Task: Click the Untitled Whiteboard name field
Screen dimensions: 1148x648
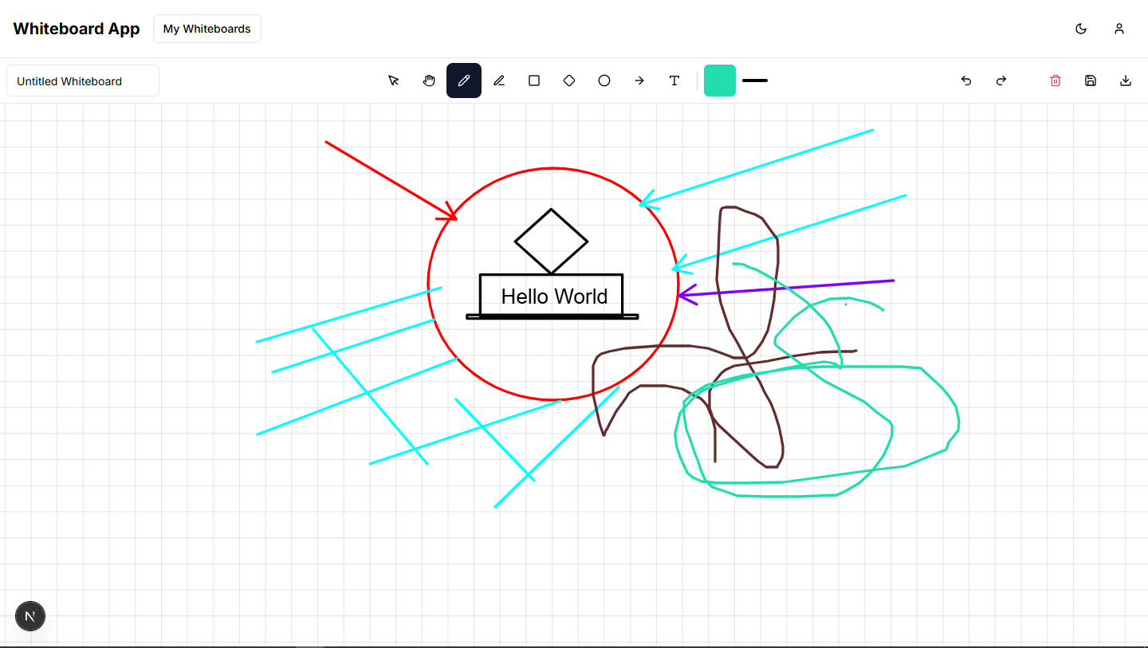Action: tap(83, 81)
